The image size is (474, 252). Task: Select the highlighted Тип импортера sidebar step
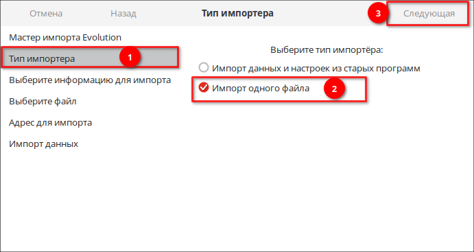click(x=90, y=58)
